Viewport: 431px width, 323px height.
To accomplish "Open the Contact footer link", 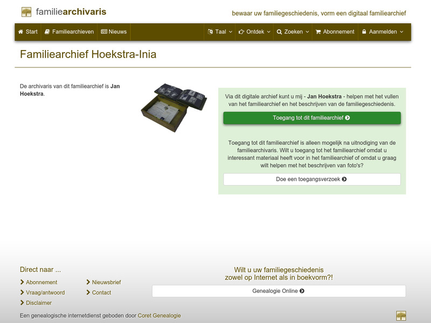I will click(101, 293).
